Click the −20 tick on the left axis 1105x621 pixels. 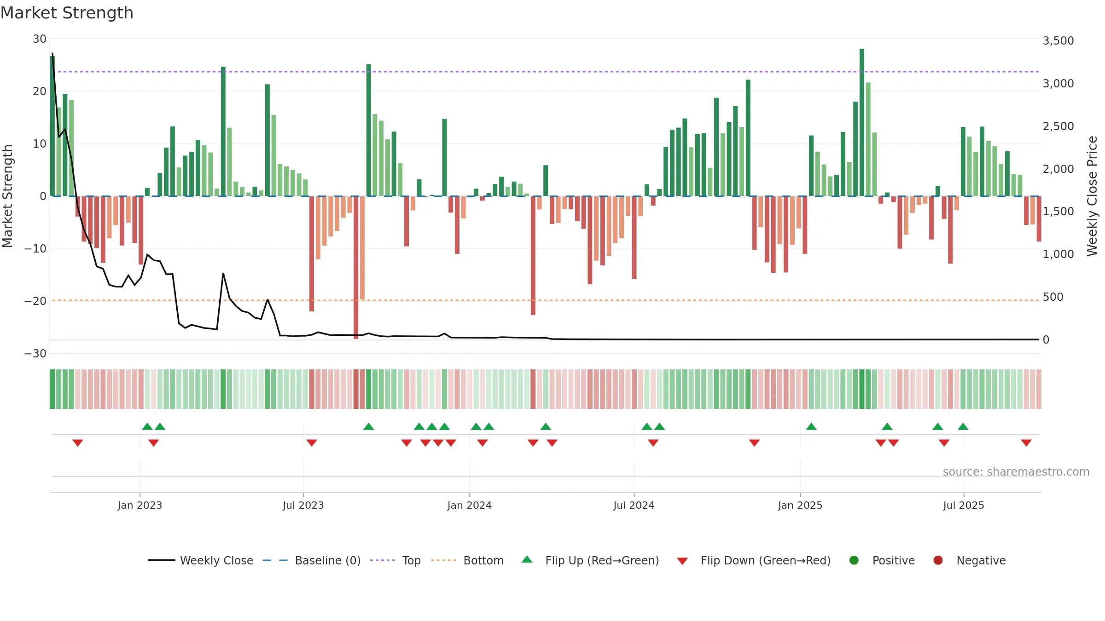coord(35,301)
